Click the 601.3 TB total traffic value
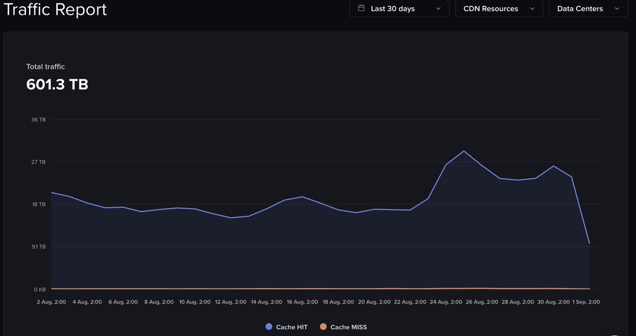This screenshot has height=336, width=636. [57, 84]
